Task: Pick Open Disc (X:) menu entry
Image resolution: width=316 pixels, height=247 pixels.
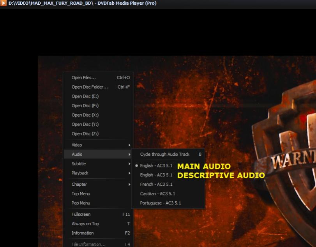Action: point(98,115)
